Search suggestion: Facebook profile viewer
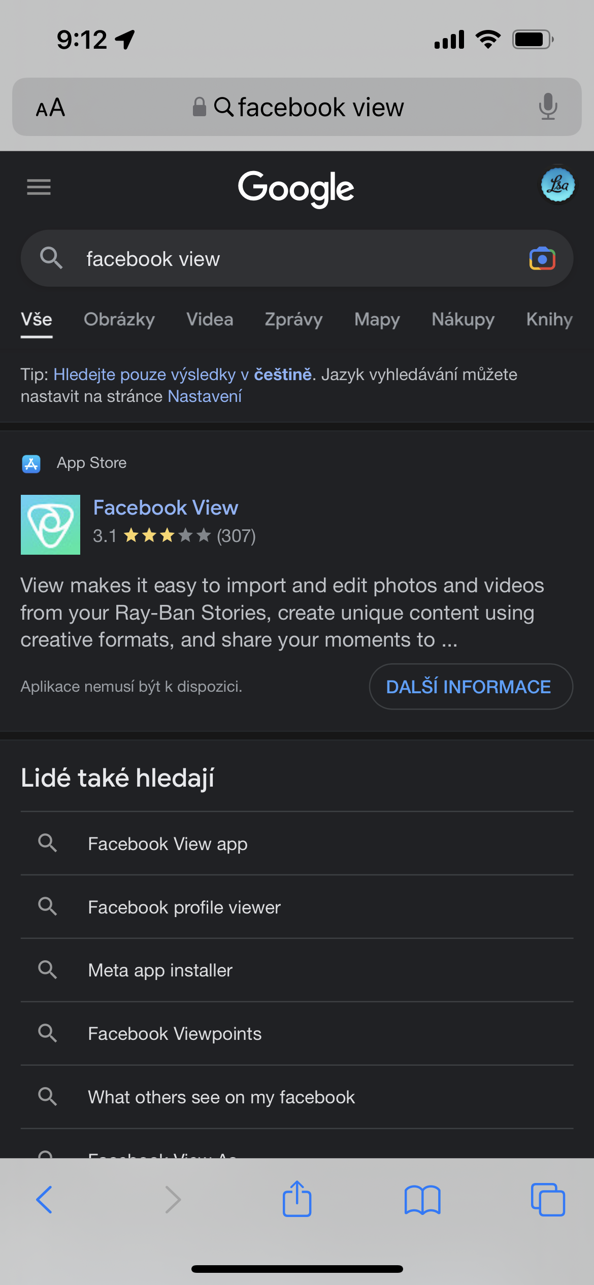This screenshot has height=1285, width=594. [x=184, y=907]
